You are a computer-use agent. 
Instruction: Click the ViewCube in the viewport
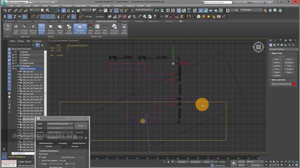(x=258, y=47)
